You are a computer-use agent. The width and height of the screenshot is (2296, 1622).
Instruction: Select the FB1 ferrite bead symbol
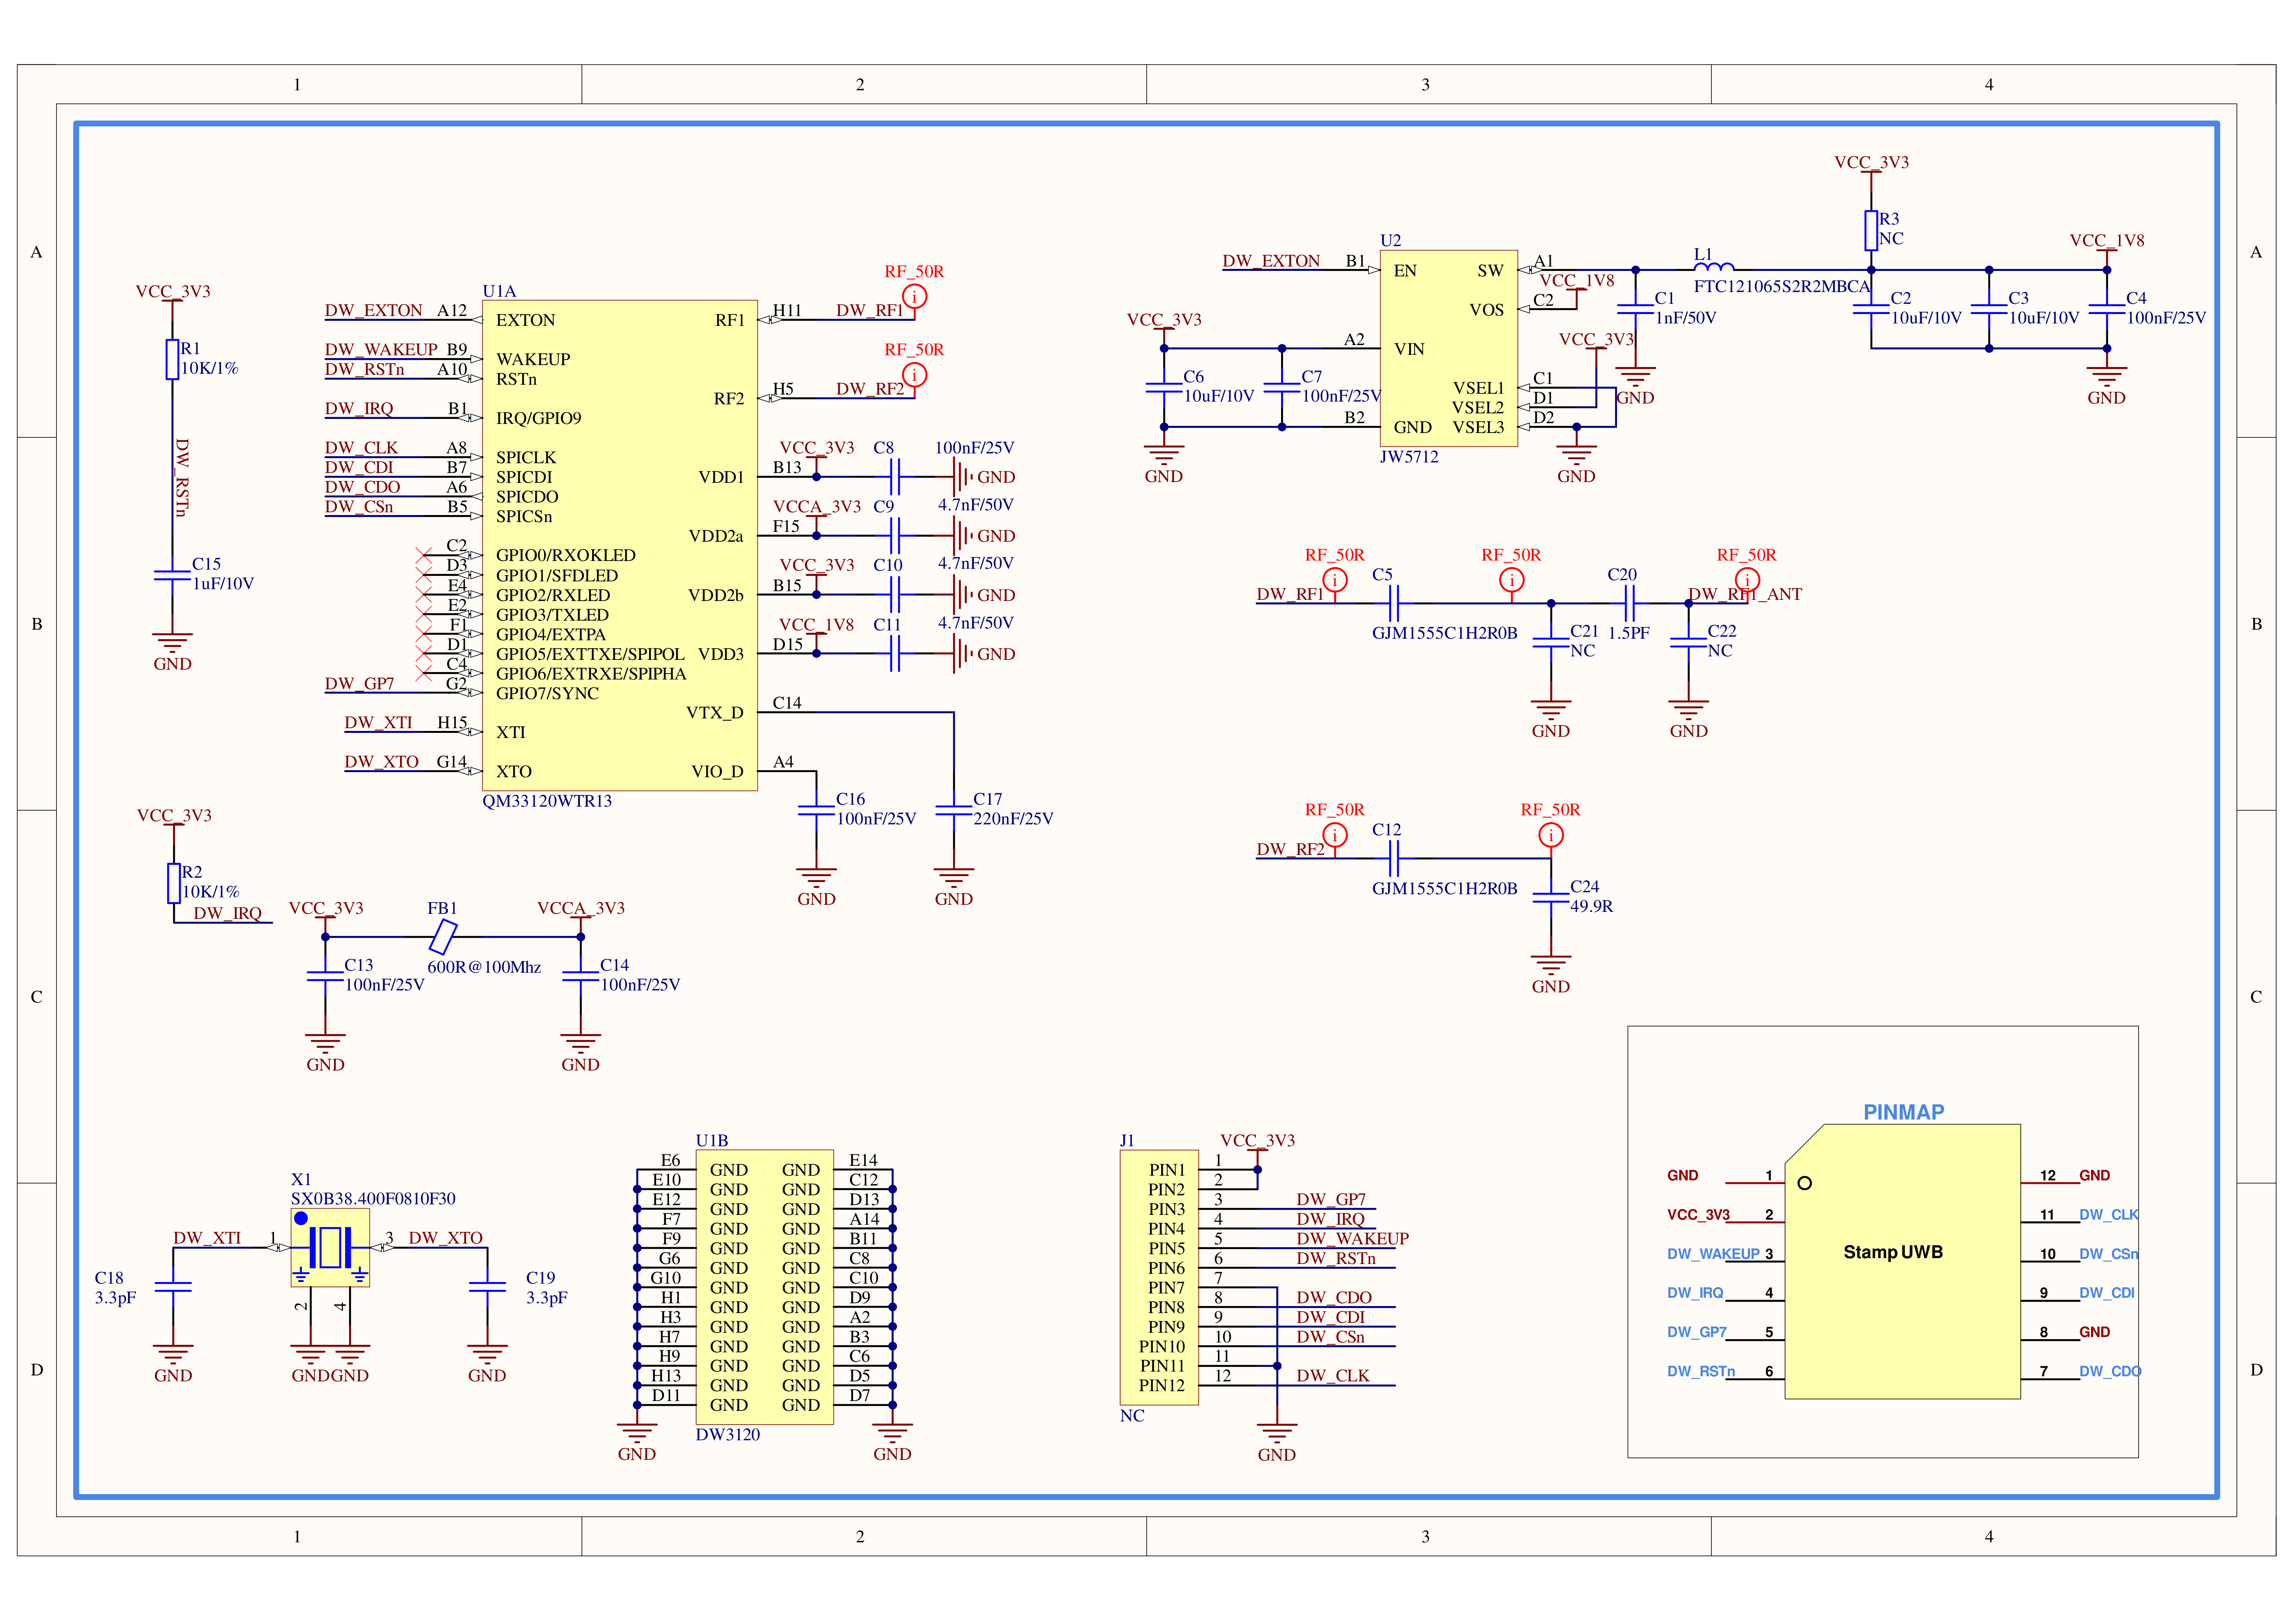(x=443, y=937)
